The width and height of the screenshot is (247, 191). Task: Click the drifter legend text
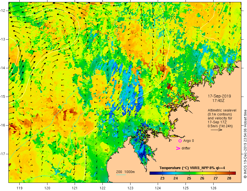[x=186, y=148]
